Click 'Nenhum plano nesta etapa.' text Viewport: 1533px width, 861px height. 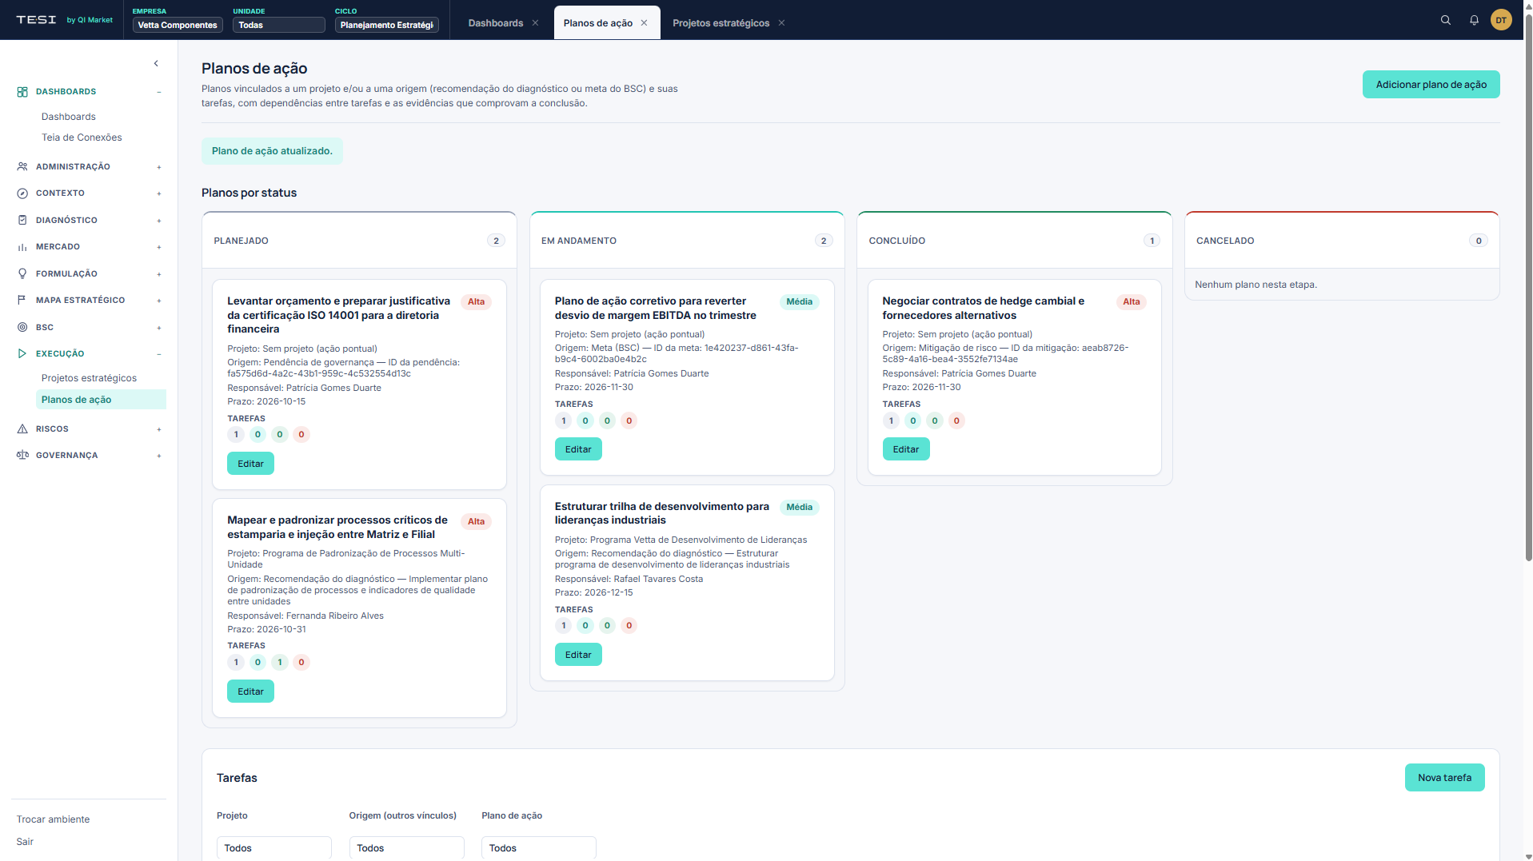click(1256, 285)
